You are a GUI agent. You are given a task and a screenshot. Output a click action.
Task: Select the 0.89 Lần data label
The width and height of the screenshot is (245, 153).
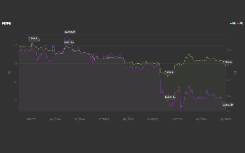pos(33,39)
